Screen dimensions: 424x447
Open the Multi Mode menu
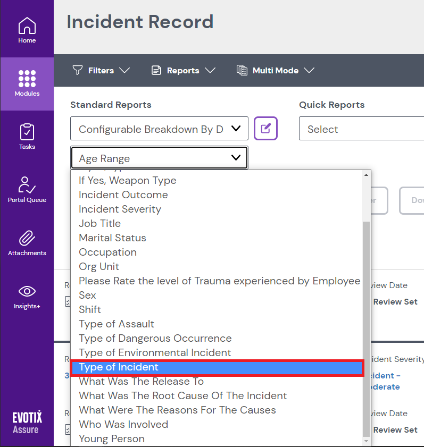(x=276, y=71)
